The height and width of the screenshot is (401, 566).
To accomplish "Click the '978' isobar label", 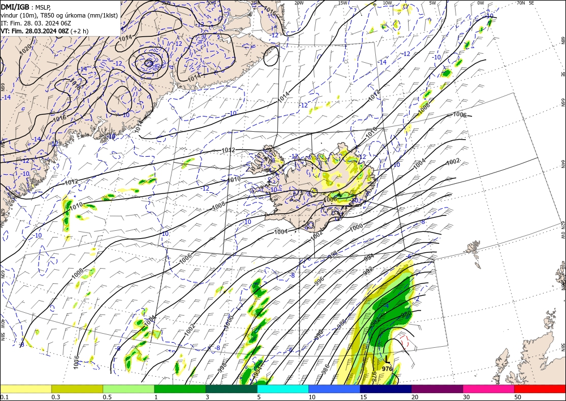I will [x=374, y=377].
